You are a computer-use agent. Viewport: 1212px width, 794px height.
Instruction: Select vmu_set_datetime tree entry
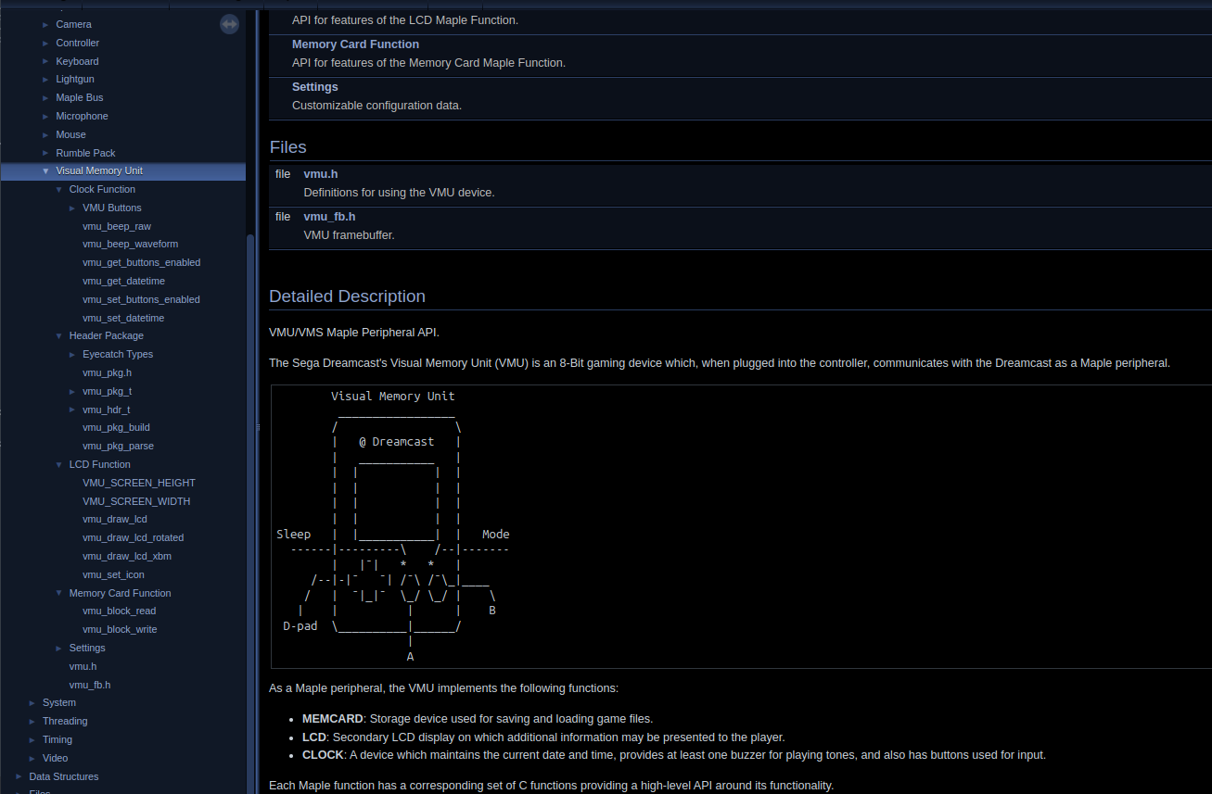click(123, 318)
